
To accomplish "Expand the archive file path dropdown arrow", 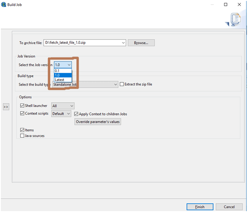I will (x=123, y=43).
